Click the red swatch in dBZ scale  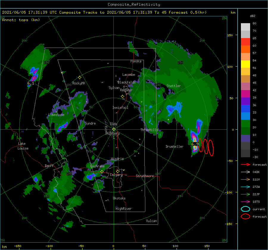(245, 42)
